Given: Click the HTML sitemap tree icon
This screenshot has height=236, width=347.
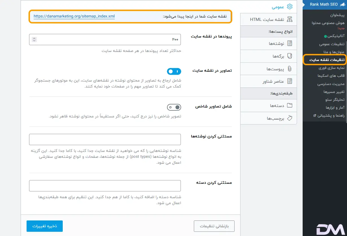Looking at the screenshot, I should pos(289,19).
